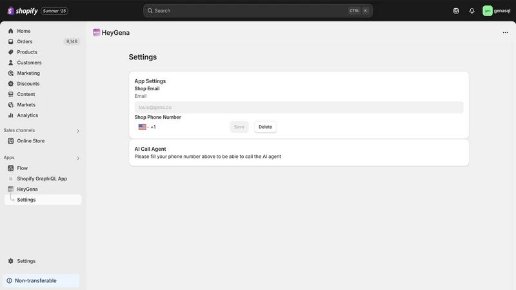Click the Non-transferable banner
Screen dimensions: 516x290
[x=41, y=280]
